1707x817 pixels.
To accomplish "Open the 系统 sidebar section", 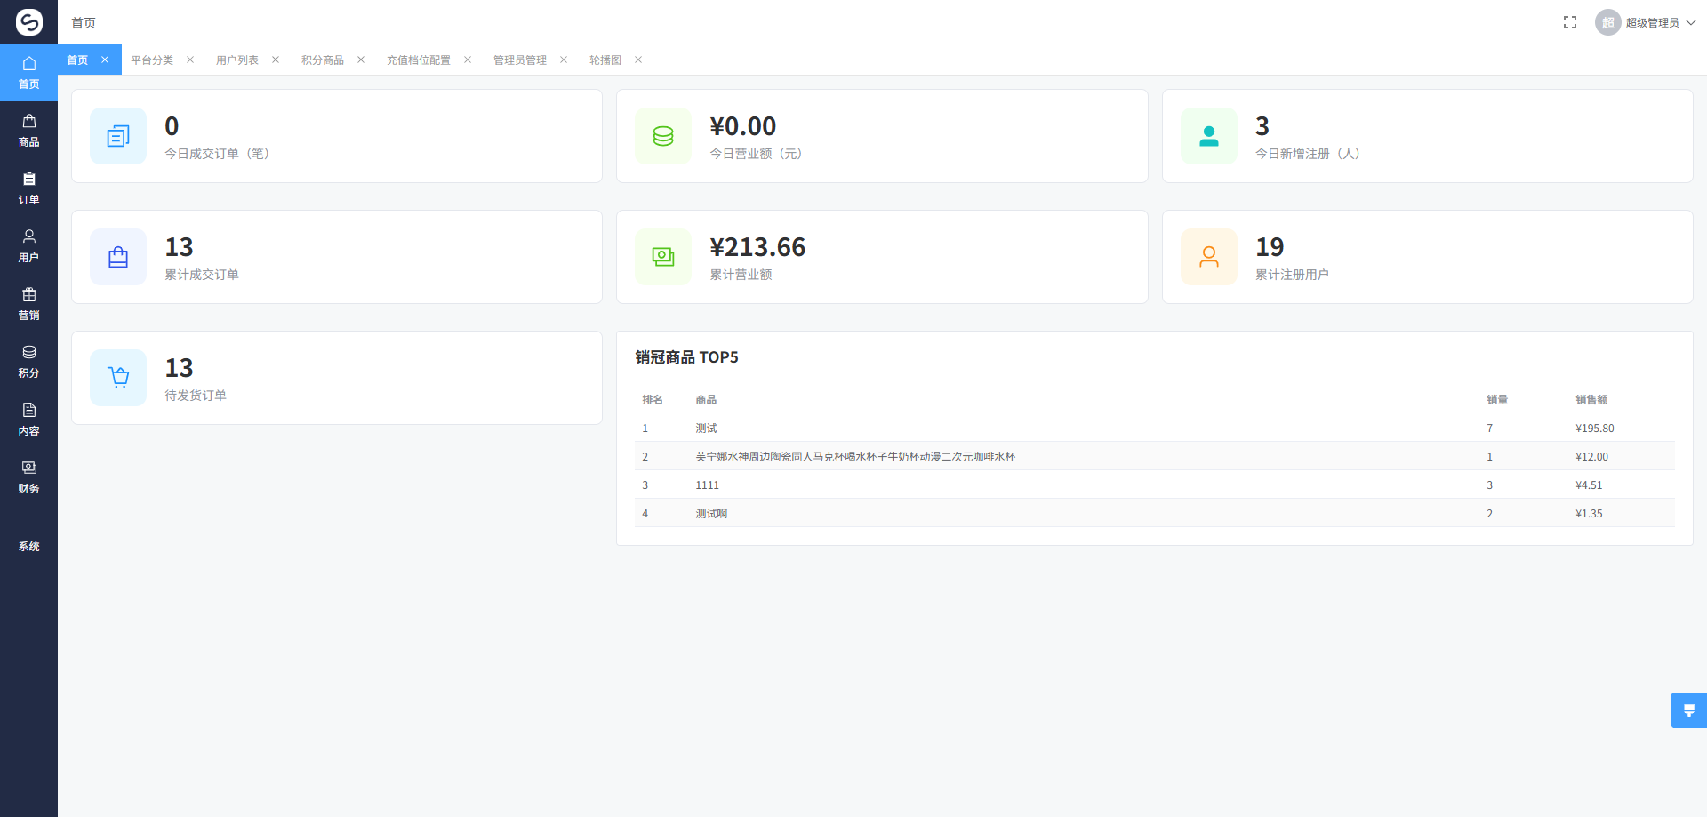I will tap(28, 535).
